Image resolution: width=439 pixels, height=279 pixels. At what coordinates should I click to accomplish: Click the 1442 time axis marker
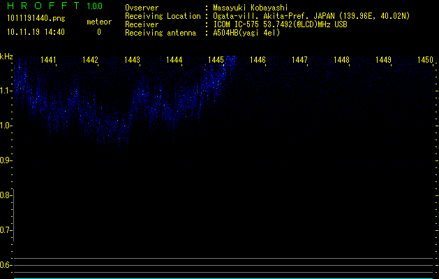tap(91, 60)
